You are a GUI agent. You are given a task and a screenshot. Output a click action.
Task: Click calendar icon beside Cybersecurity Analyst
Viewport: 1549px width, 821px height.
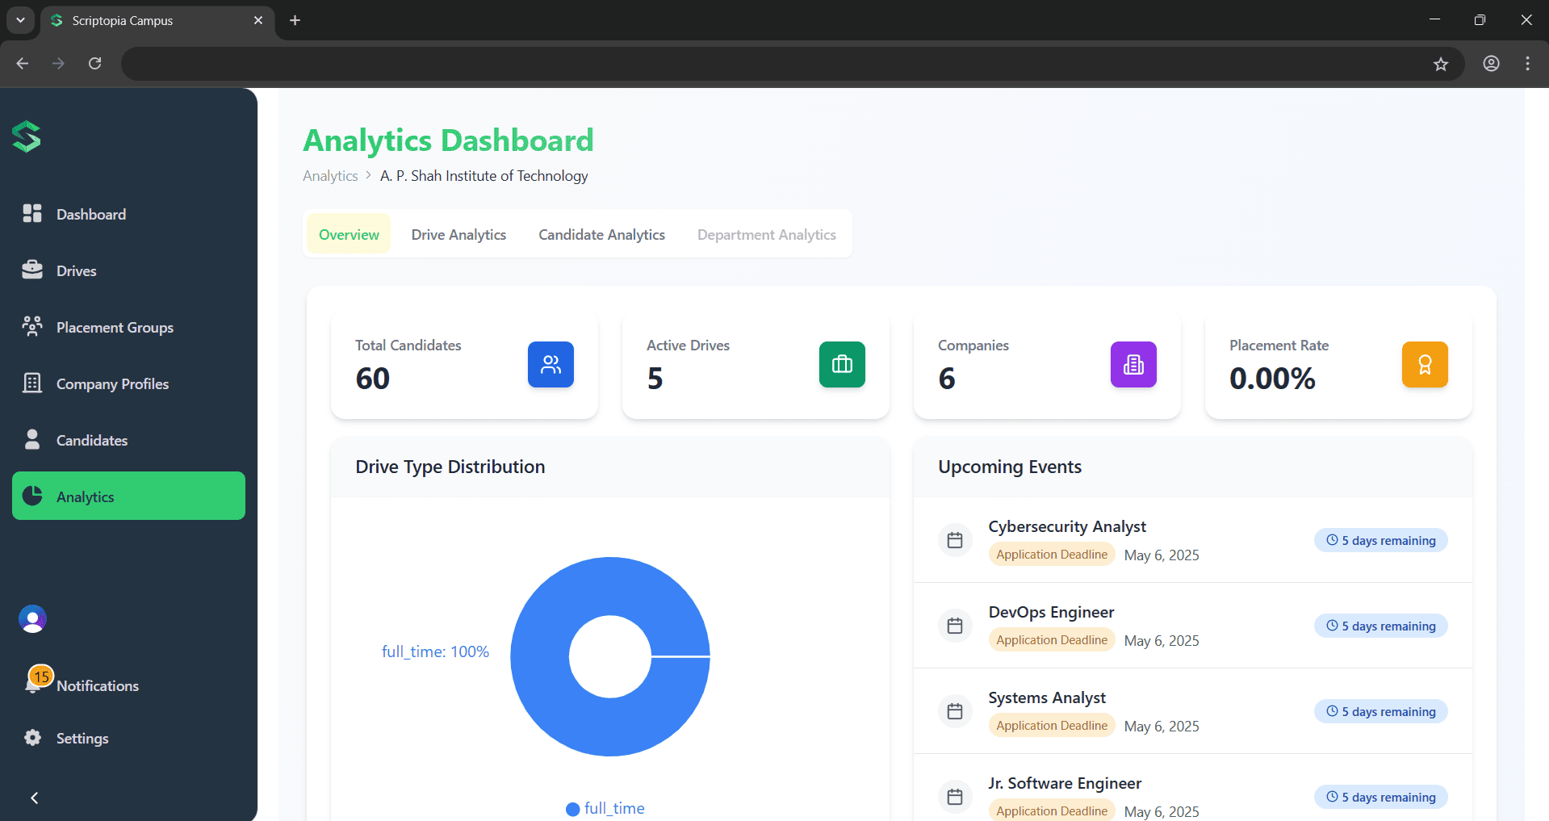(955, 540)
